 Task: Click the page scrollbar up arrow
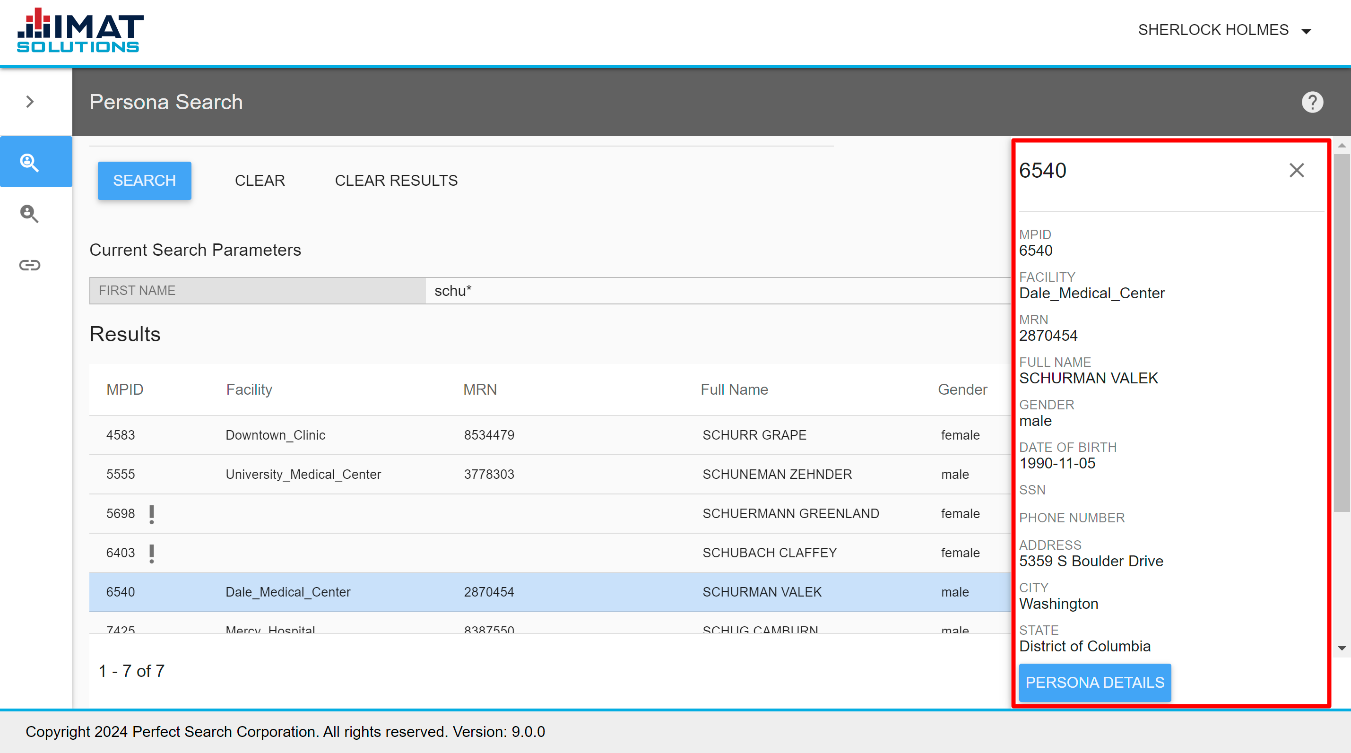click(x=1342, y=145)
